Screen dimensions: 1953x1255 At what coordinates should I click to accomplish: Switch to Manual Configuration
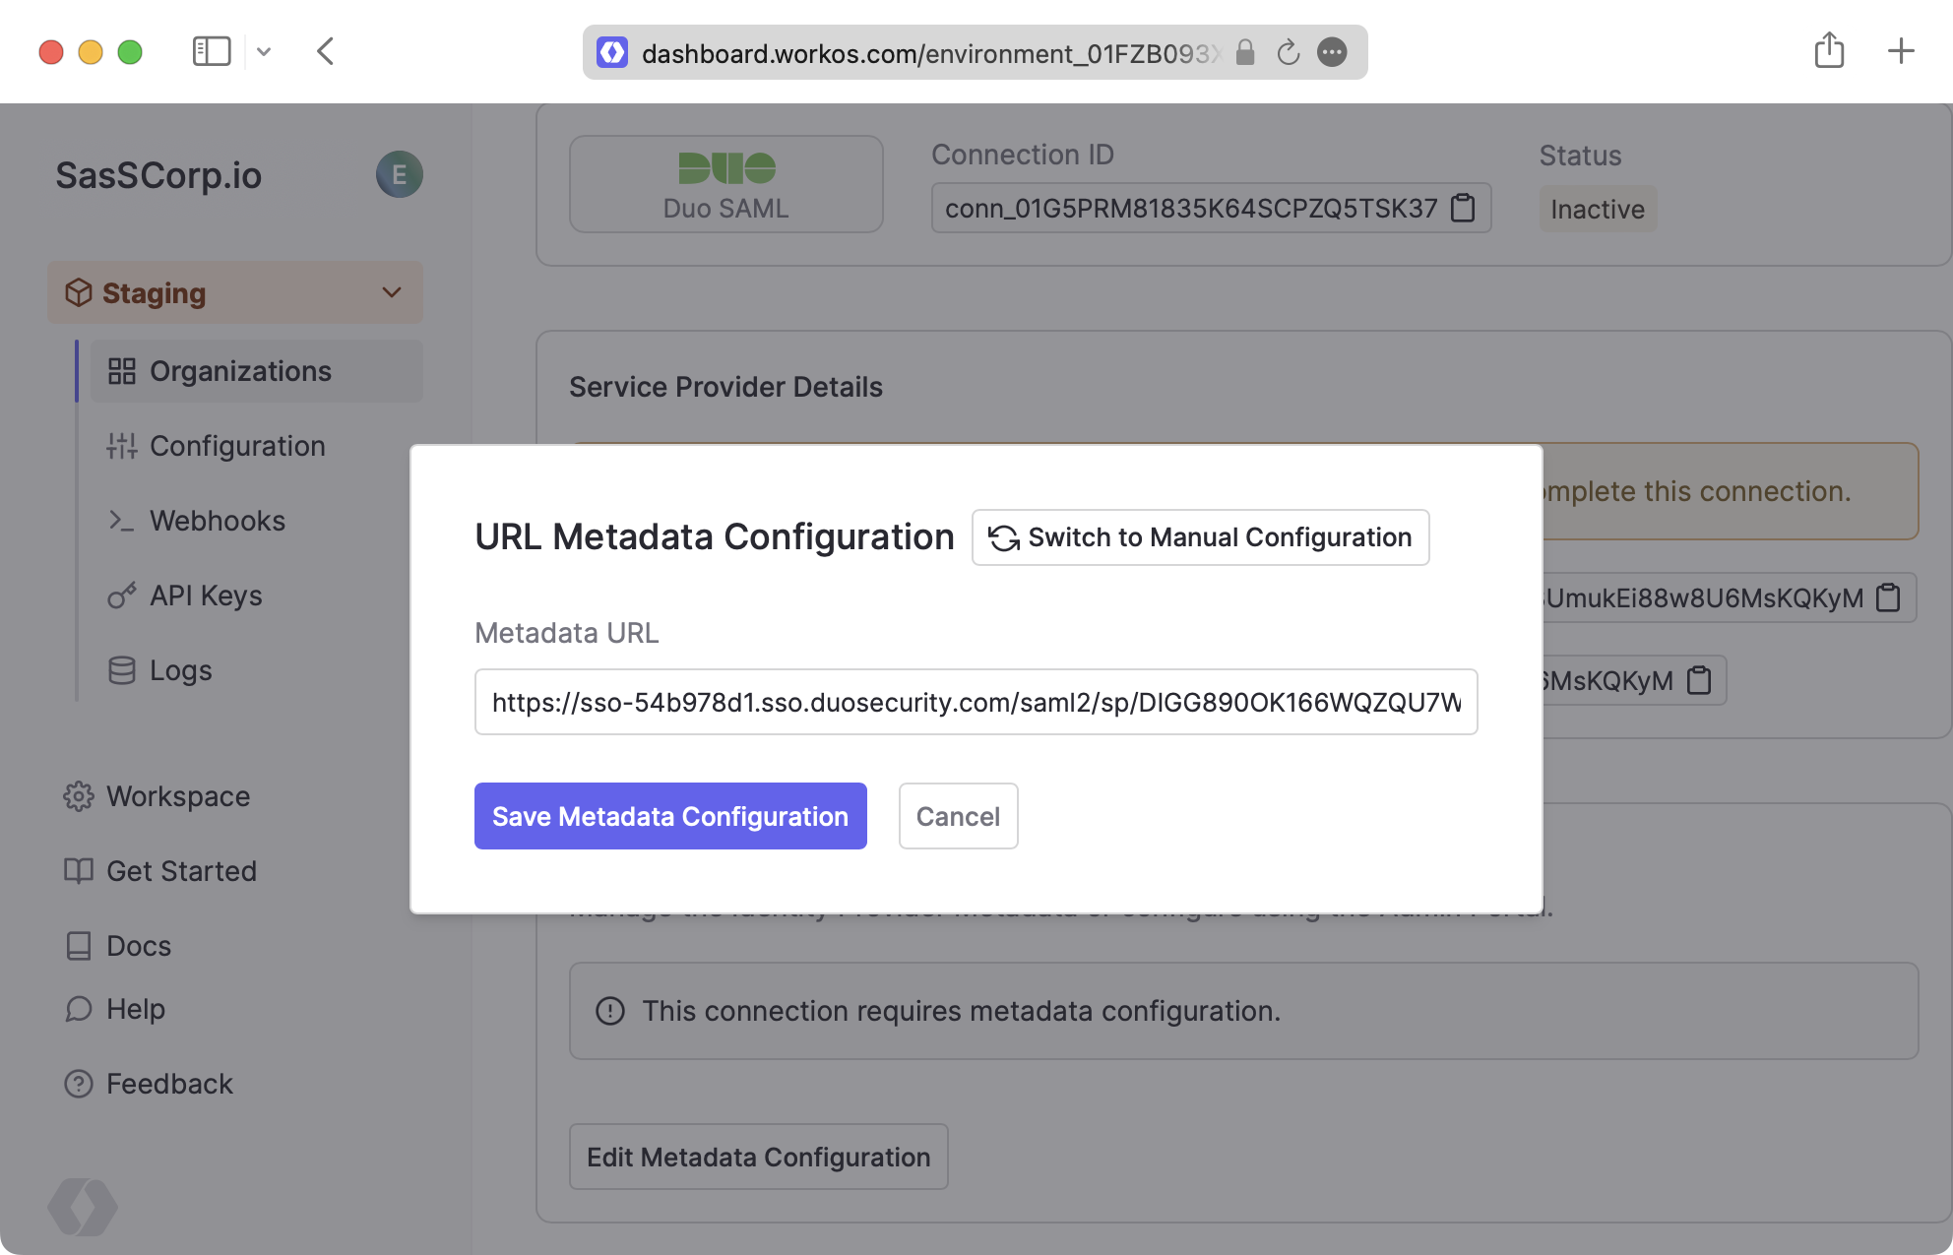tap(1200, 537)
